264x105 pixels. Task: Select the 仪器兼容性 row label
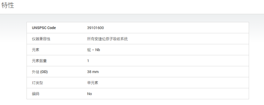tap(41, 39)
